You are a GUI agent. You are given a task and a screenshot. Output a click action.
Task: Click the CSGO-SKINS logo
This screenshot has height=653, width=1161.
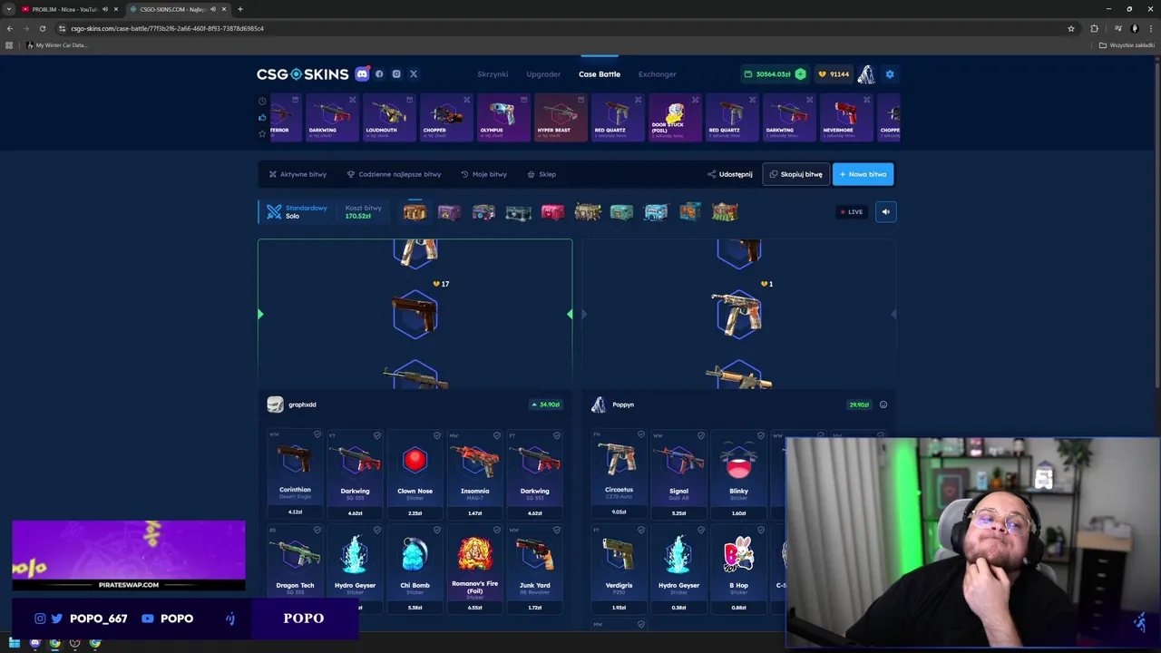302,74
